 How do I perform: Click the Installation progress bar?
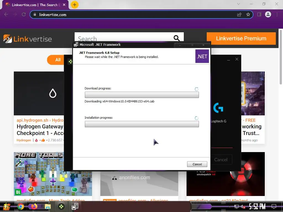[142, 124]
